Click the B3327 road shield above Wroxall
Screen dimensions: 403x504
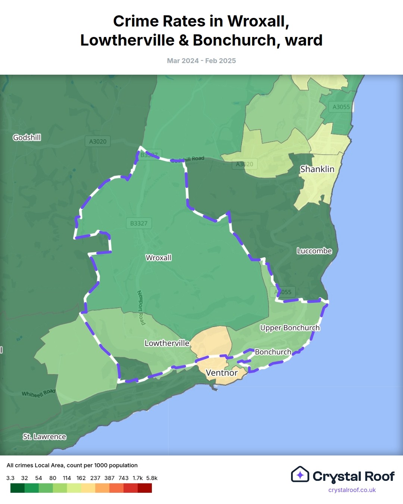[x=139, y=223]
